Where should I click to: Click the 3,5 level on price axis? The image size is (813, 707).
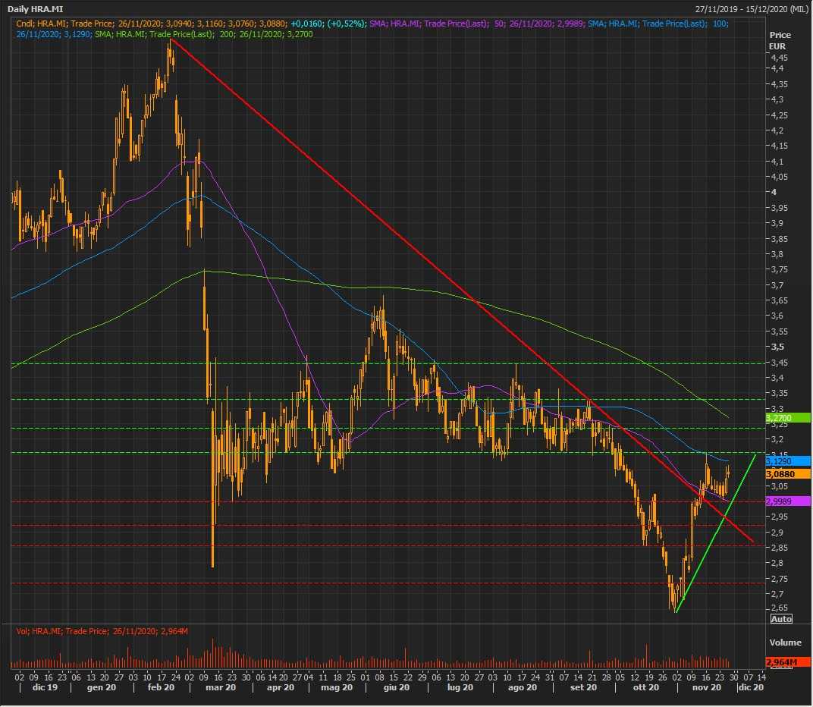[x=776, y=347]
